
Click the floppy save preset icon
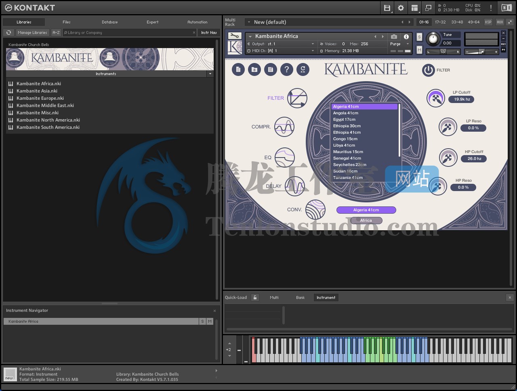tap(271, 69)
